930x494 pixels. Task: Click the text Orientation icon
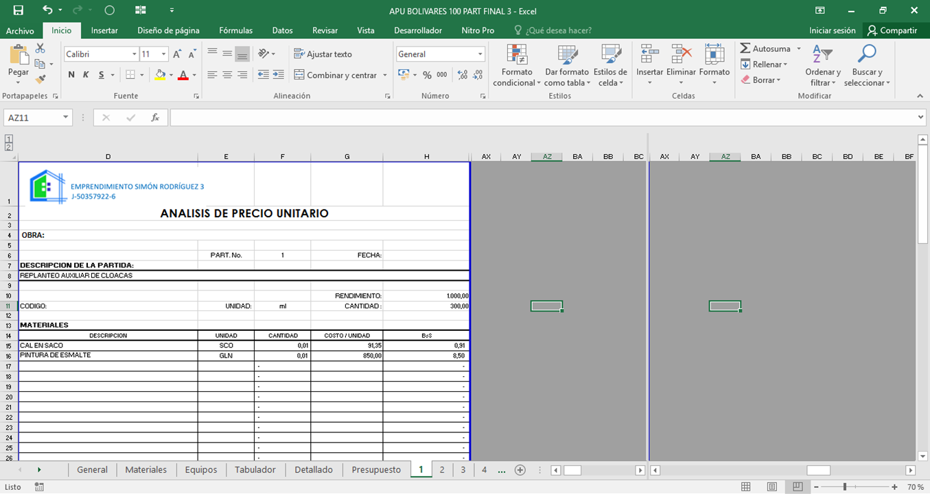[264, 53]
